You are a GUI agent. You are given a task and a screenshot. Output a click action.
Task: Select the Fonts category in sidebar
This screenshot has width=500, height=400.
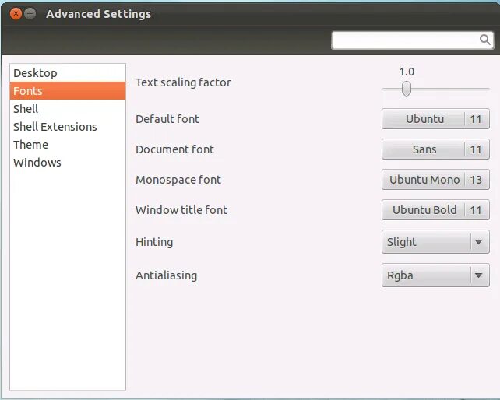click(x=68, y=91)
